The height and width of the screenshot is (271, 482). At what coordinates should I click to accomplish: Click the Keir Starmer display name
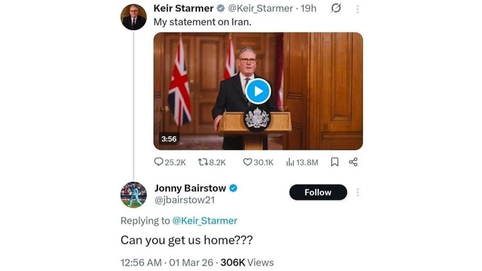click(x=184, y=8)
